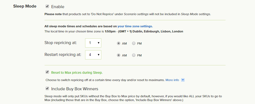Image resolution: width=255 pixels, height=104 pixels.
Task: Toggle the Sleep Mode Enable checkbox
Action: [47, 6]
